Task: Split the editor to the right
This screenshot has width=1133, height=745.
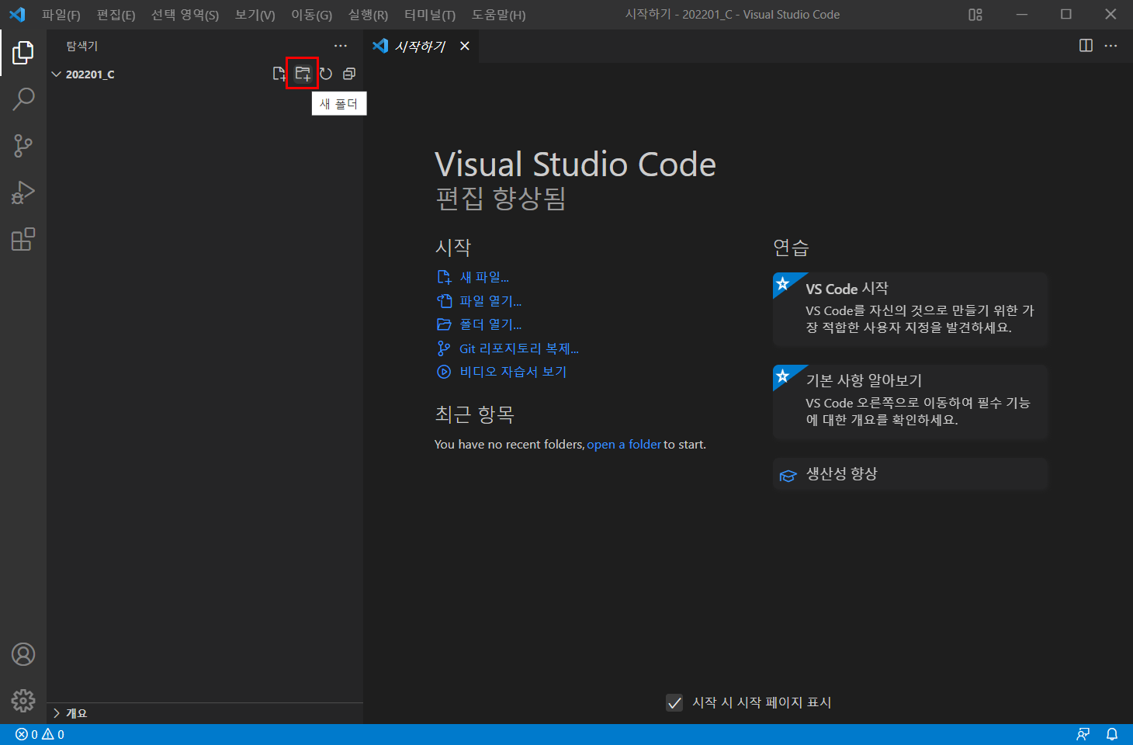Action: point(1086,46)
